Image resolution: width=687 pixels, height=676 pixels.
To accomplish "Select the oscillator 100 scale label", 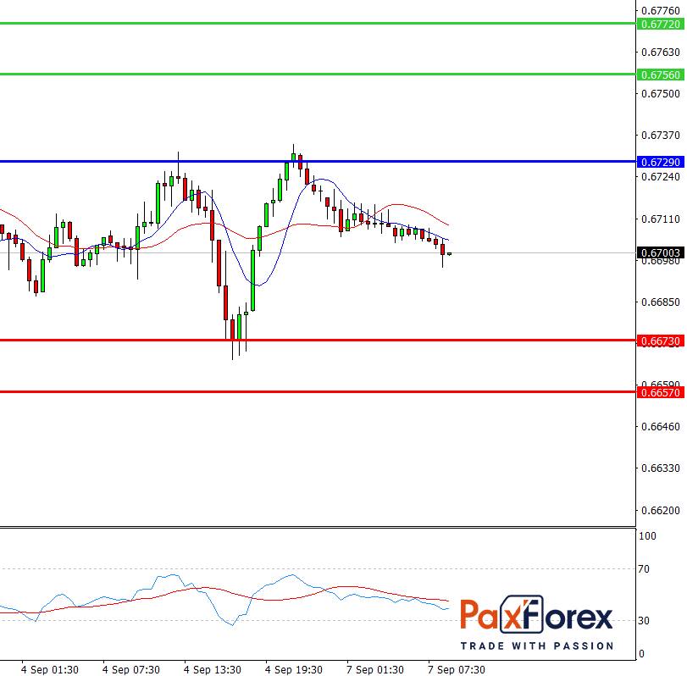I will click(648, 536).
